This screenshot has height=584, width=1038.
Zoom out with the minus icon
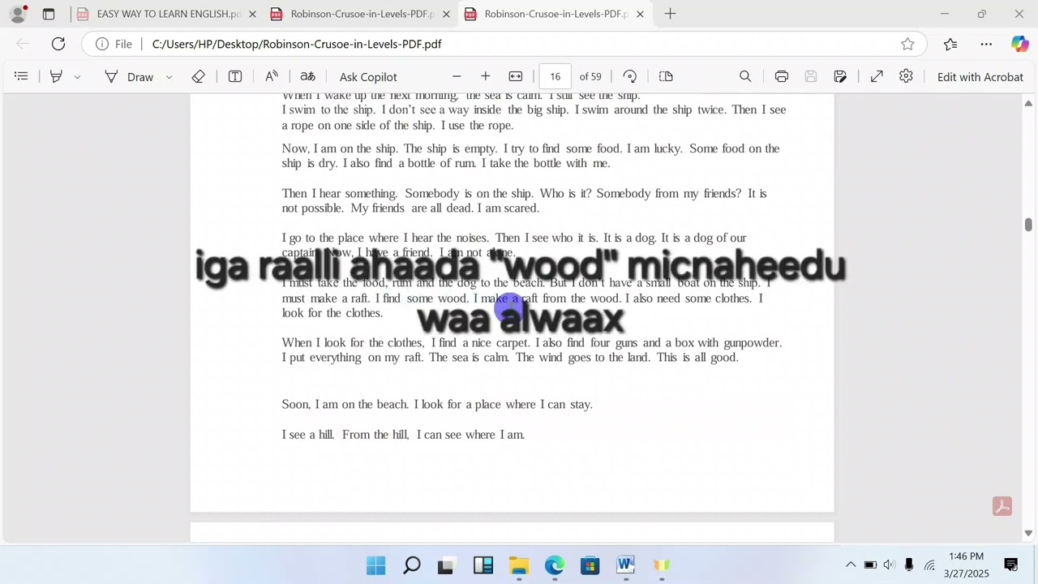(457, 76)
